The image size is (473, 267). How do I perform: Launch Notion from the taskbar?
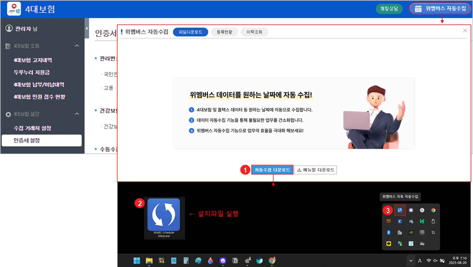235,260
